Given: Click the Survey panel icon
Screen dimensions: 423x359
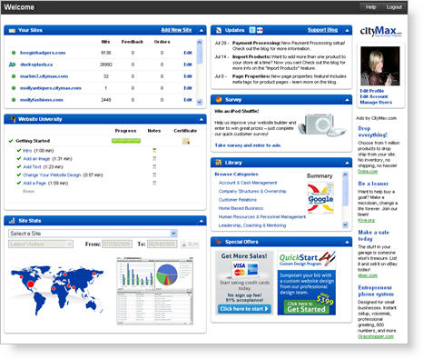Looking at the screenshot, I should pos(219,99).
